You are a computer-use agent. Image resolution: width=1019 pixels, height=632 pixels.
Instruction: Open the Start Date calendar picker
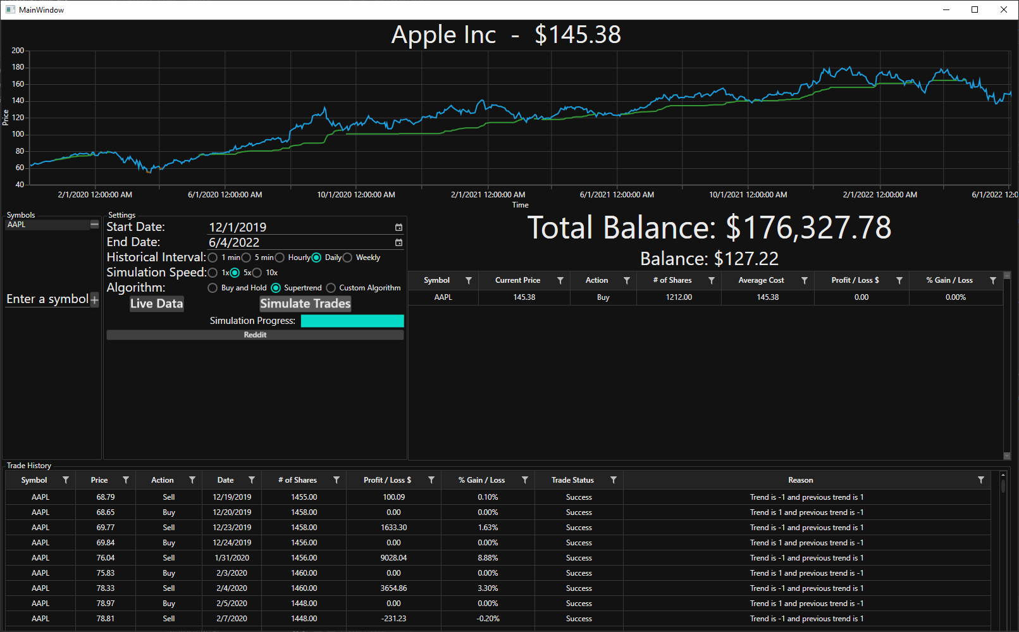[398, 227]
